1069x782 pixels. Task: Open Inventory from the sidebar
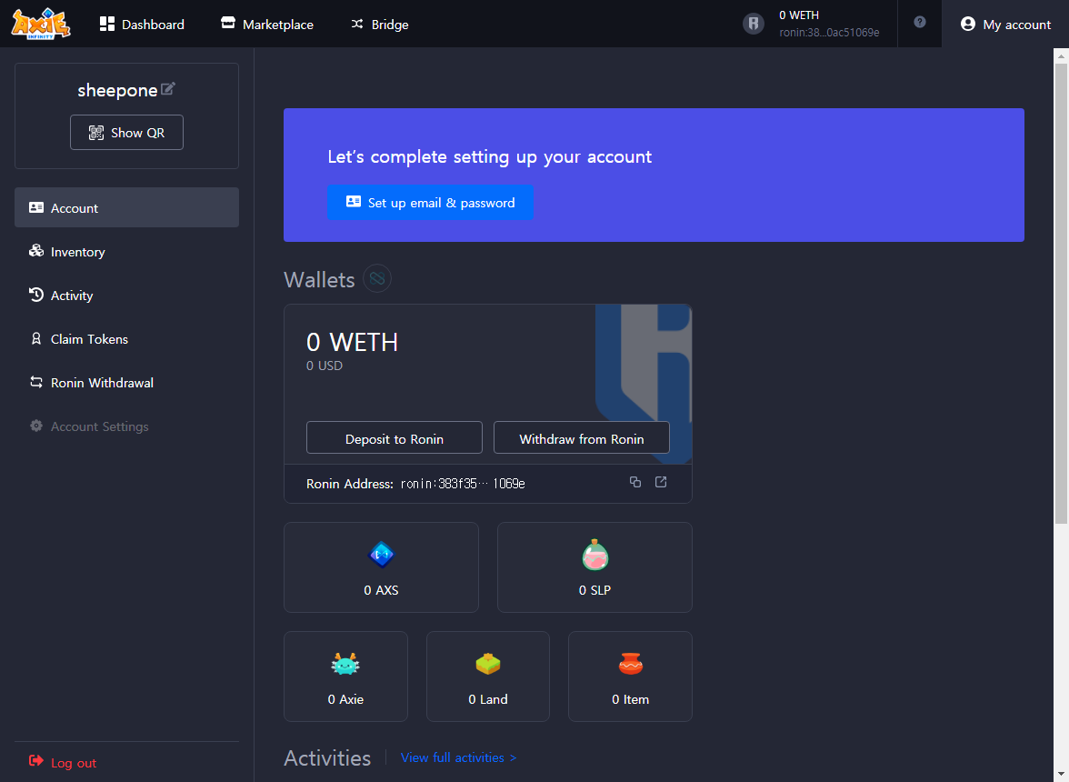tap(127, 252)
